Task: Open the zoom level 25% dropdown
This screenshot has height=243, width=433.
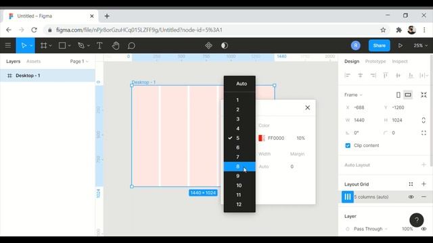Action: [x=420, y=45]
